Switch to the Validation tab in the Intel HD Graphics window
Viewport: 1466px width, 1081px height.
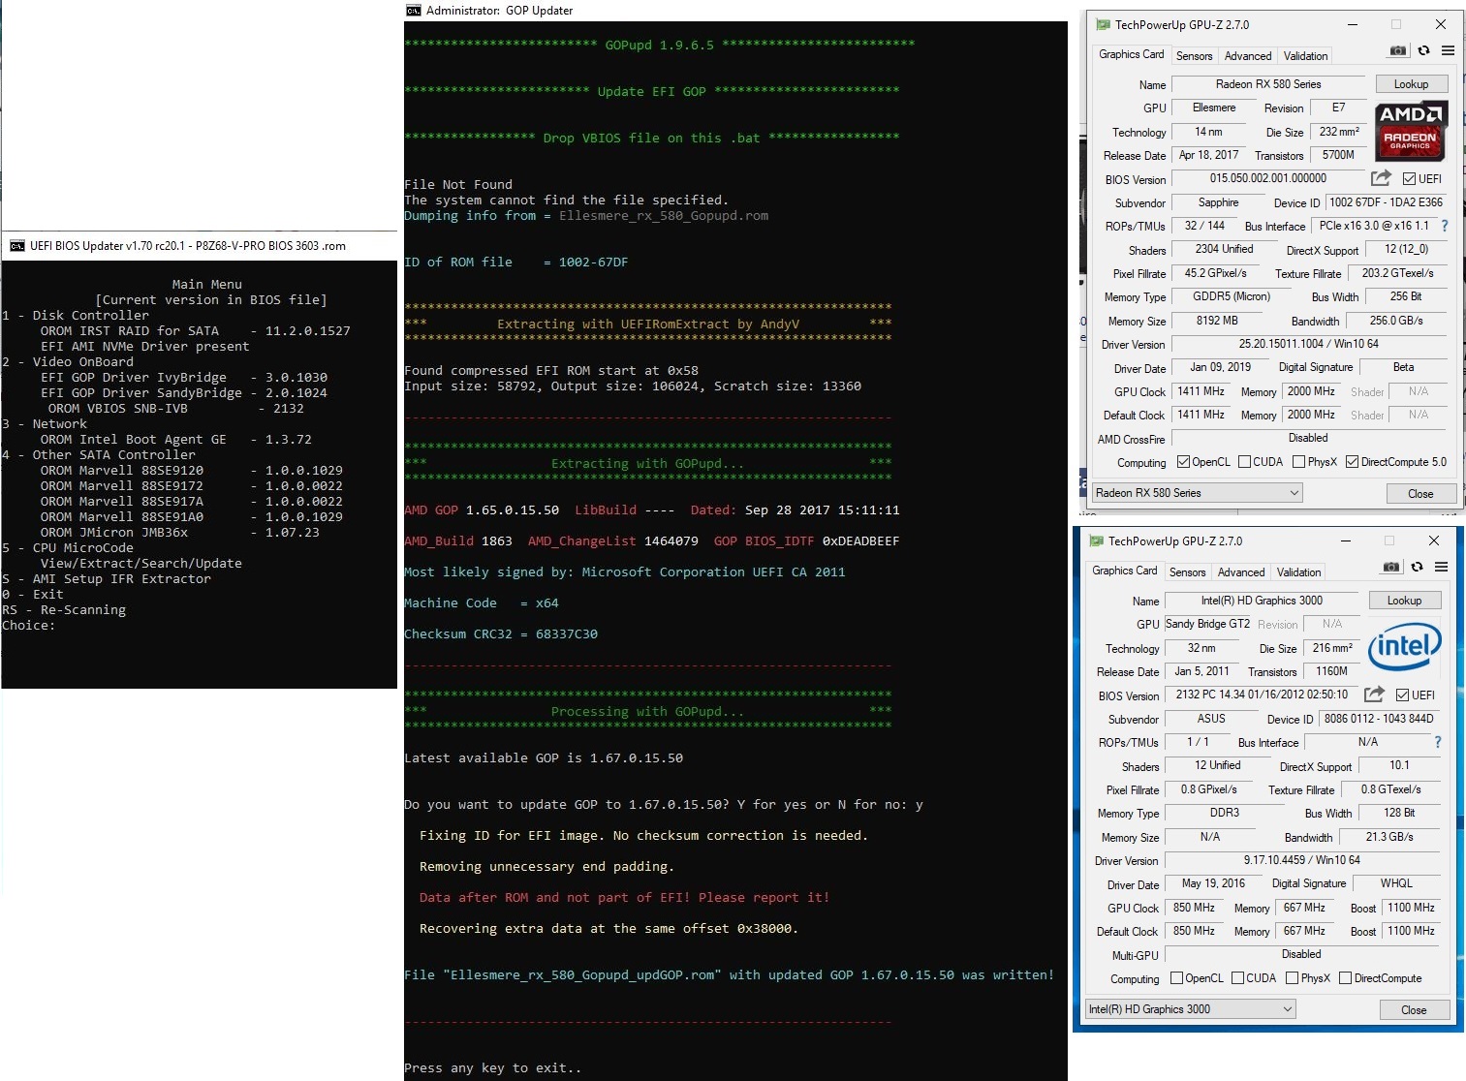(x=1299, y=572)
